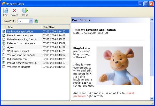Click the Recent Posts title bar icon
This screenshot has width=155, height=106.
click(3, 4)
